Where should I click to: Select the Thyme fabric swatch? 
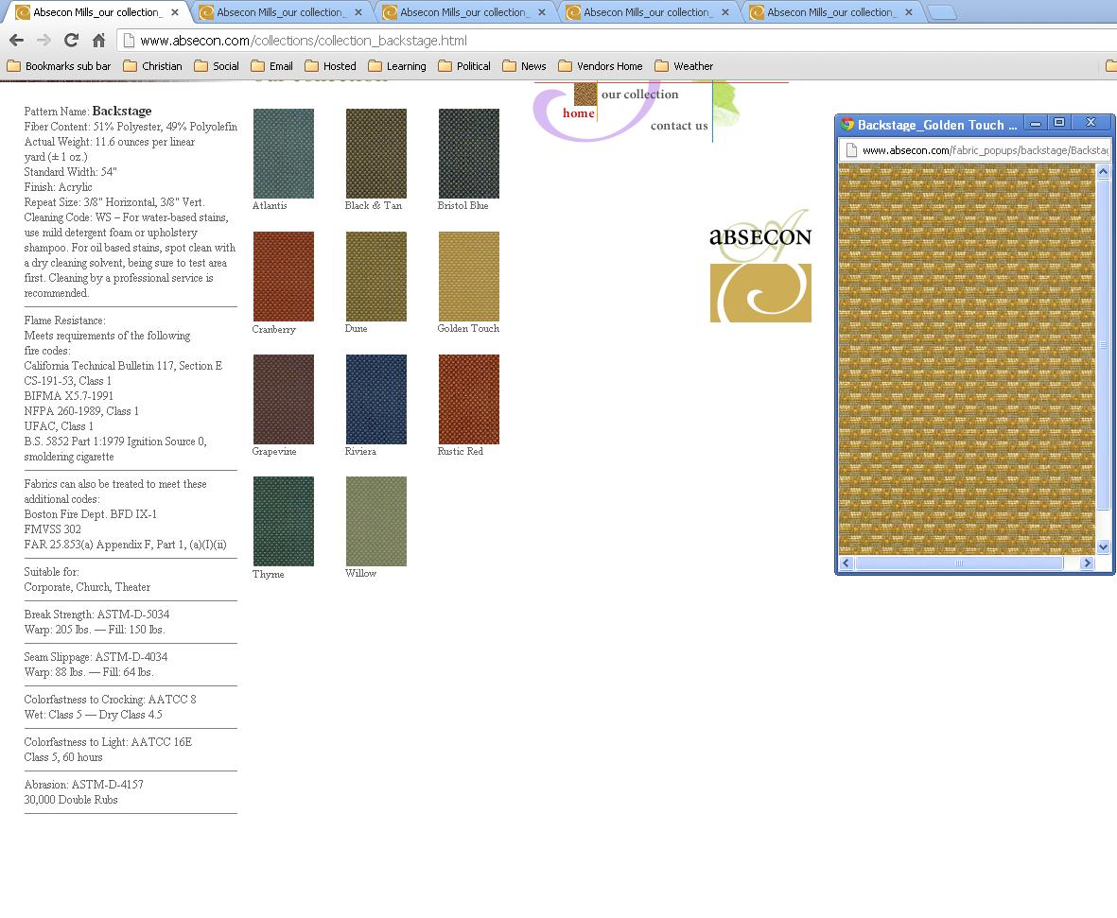coord(284,521)
